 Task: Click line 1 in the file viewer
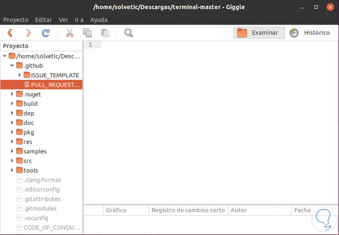[x=91, y=44]
